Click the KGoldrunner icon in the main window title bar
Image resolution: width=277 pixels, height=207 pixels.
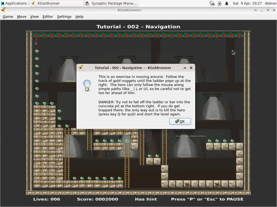click(3, 10)
